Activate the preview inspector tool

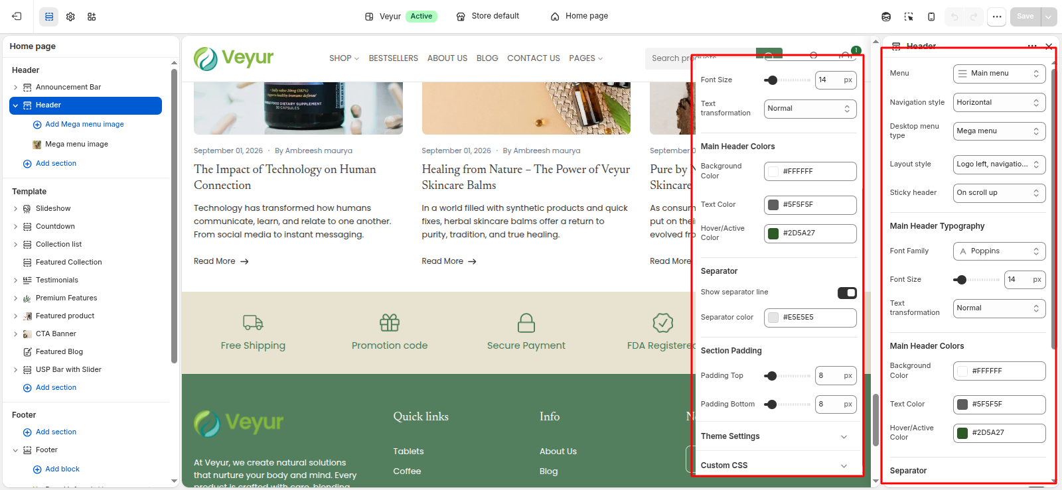point(909,17)
